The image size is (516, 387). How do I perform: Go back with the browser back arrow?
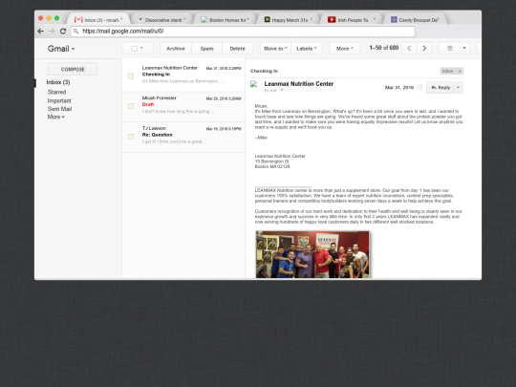click(x=40, y=32)
